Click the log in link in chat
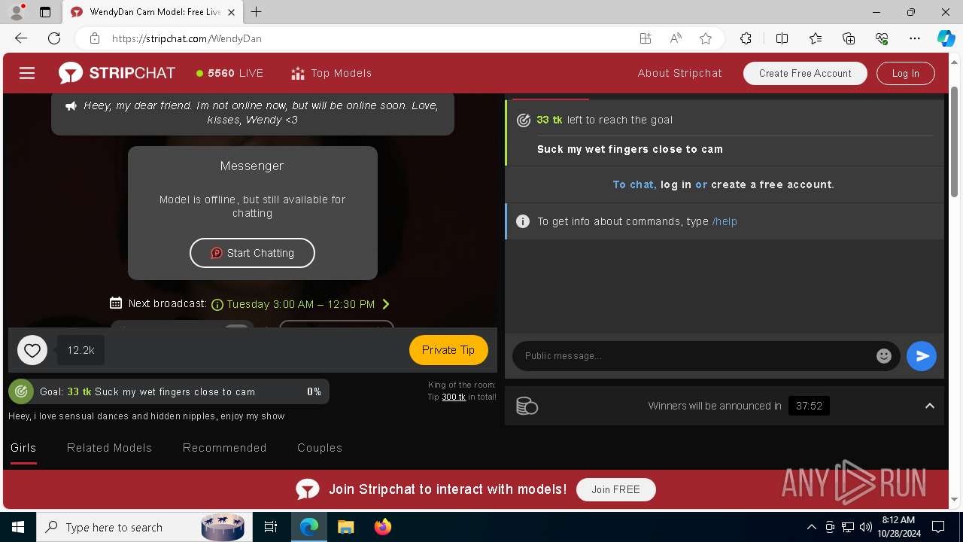The image size is (963, 542). click(x=676, y=184)
